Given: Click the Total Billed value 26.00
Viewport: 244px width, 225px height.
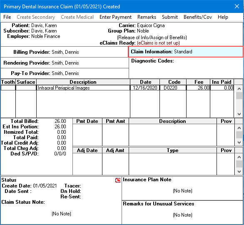Looking at the screenshot, I should click(60, 121).
